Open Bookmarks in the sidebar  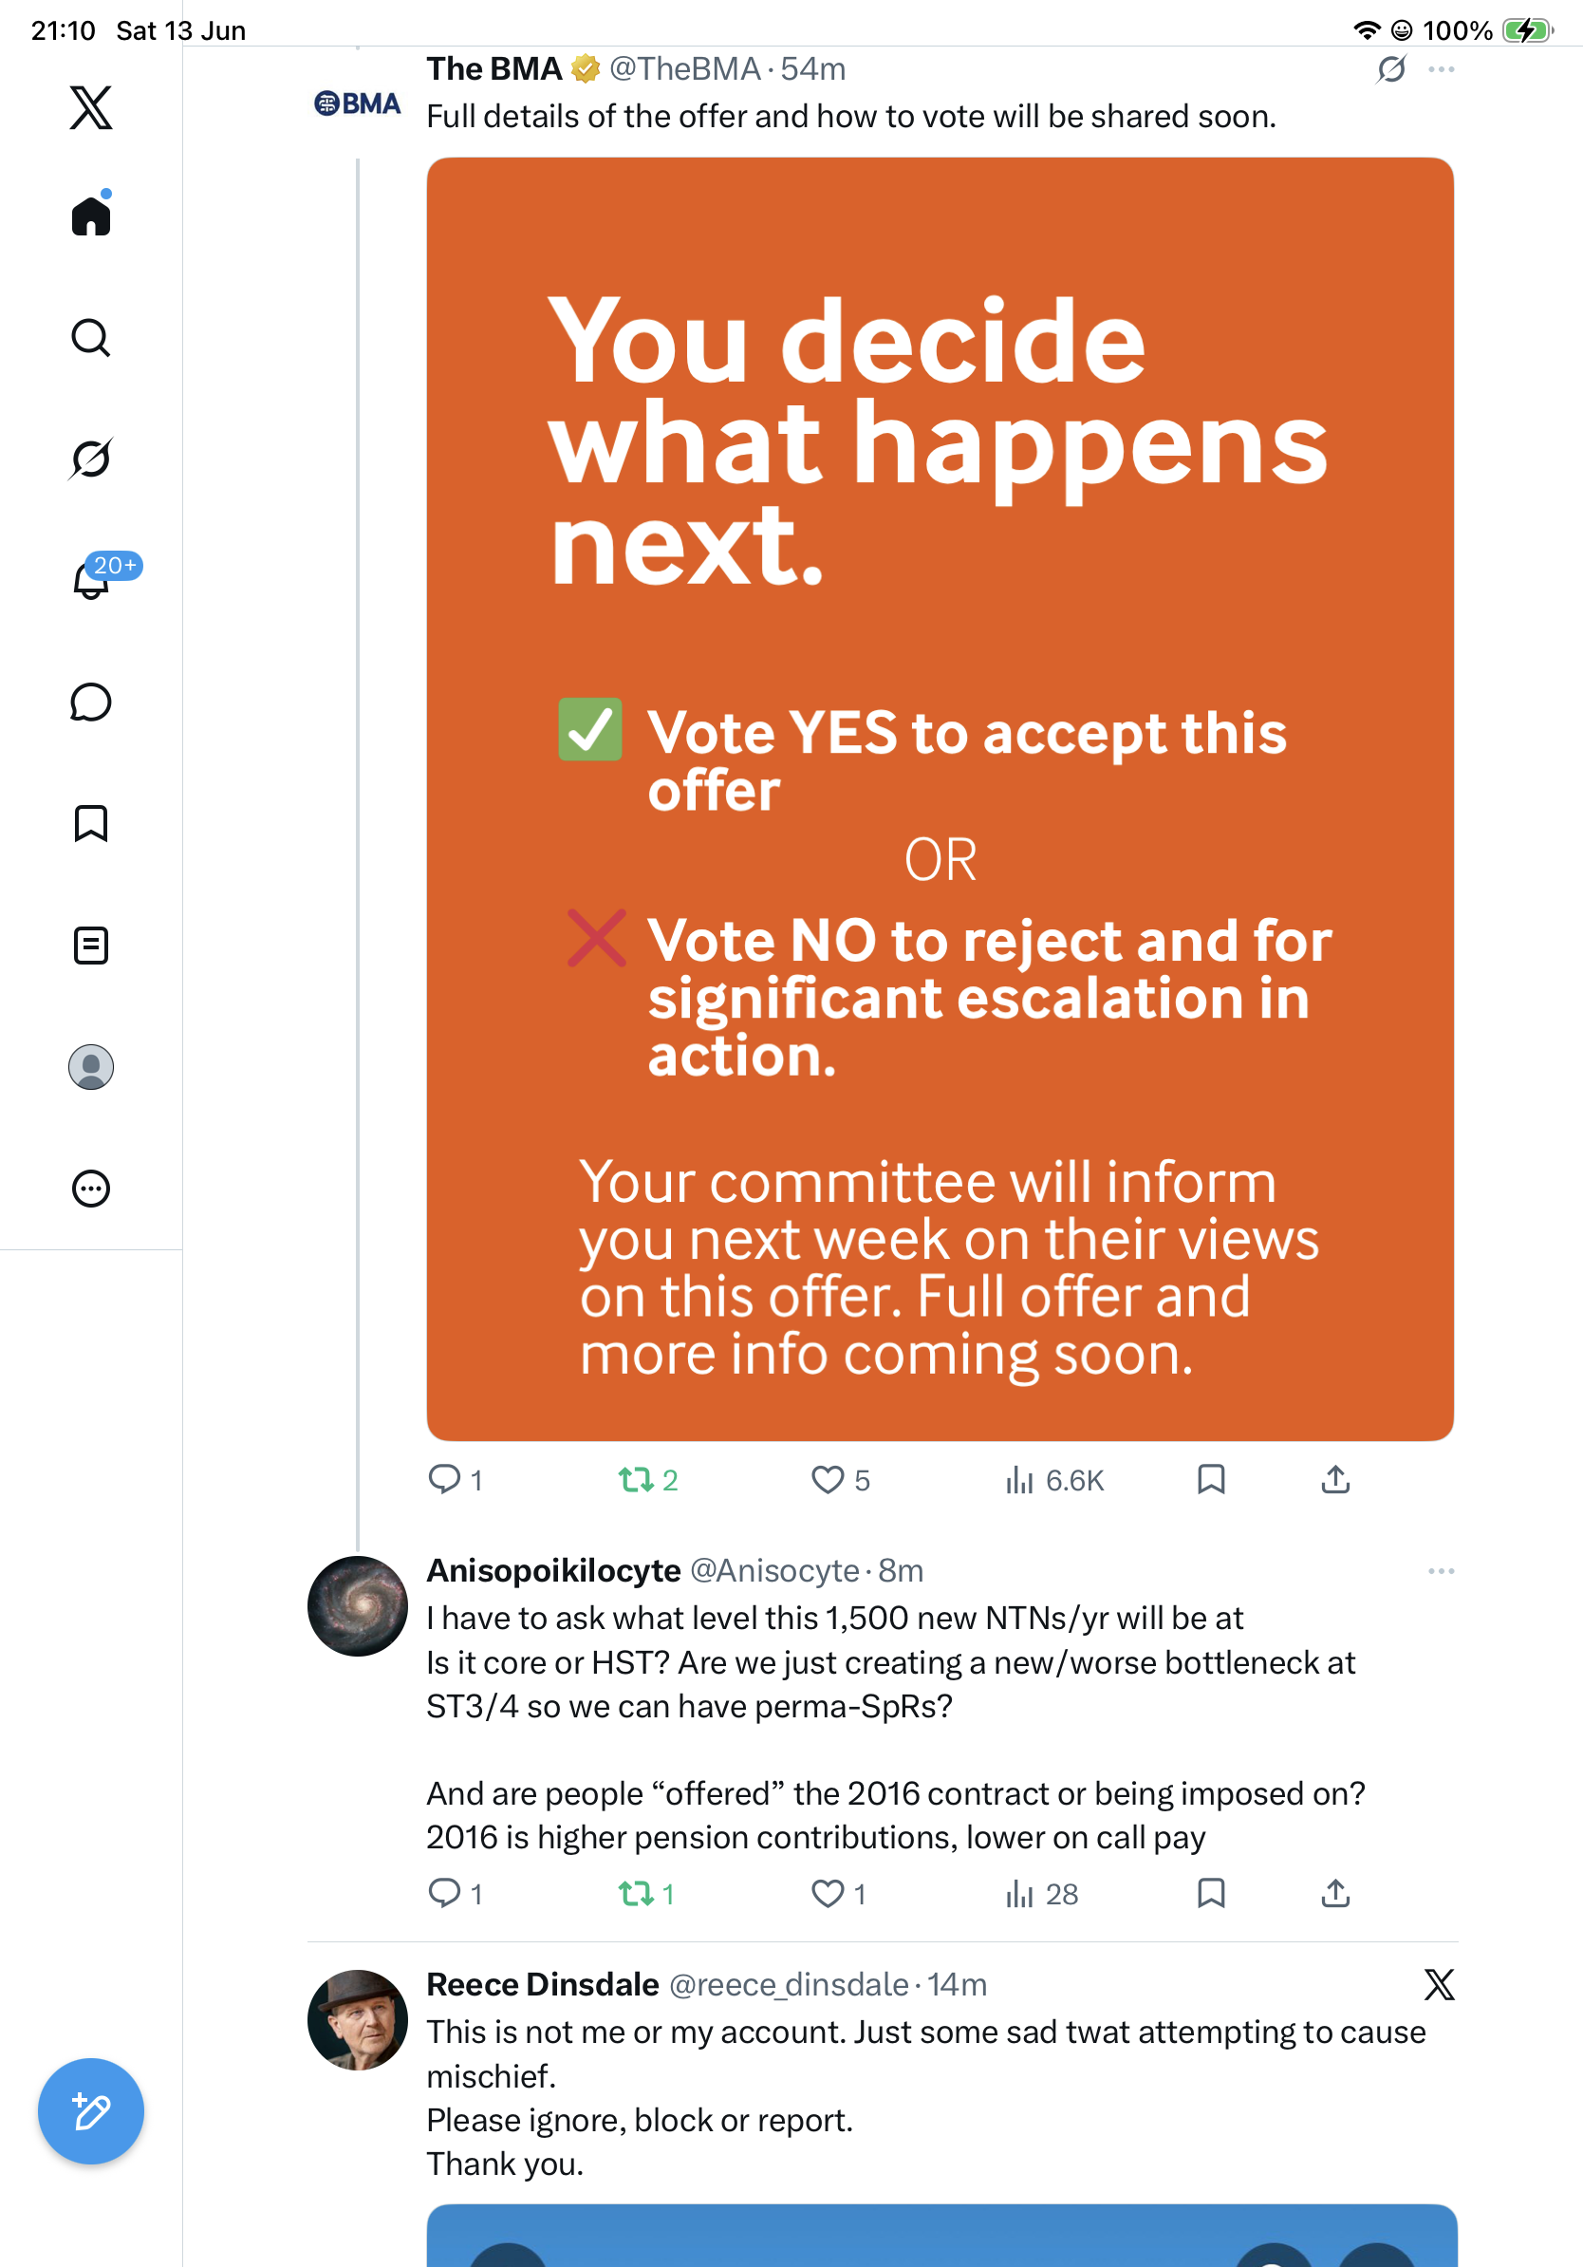(x=91, y=823)
